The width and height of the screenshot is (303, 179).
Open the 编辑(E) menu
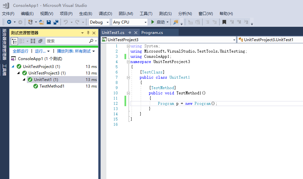27,14
